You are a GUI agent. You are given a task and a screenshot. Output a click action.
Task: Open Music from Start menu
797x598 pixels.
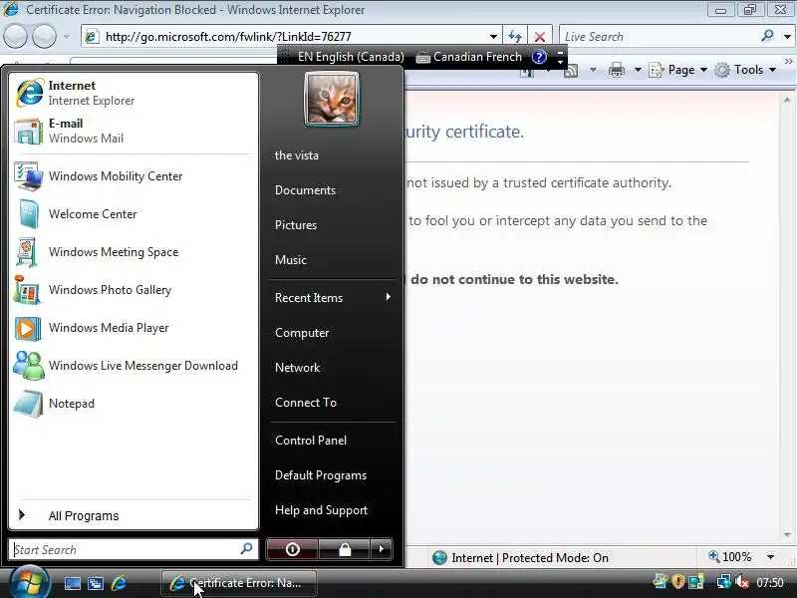[290, 260]
